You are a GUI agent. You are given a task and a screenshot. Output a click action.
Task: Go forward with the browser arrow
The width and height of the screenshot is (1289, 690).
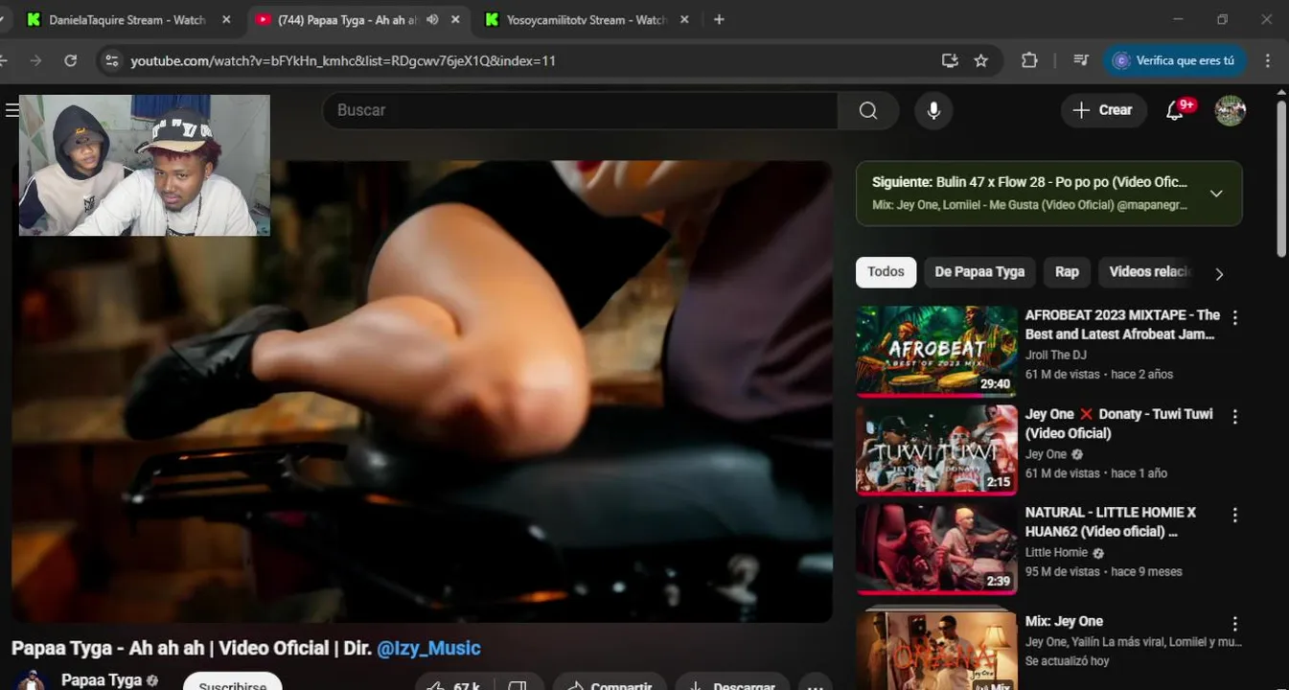pyautogui.click(x=35, y=60)
